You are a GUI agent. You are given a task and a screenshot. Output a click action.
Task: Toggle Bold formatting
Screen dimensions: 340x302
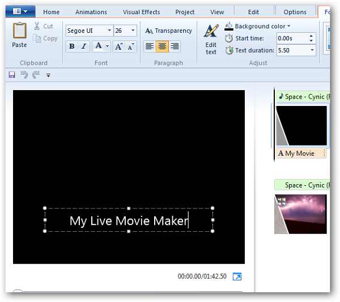click(71, 46)
